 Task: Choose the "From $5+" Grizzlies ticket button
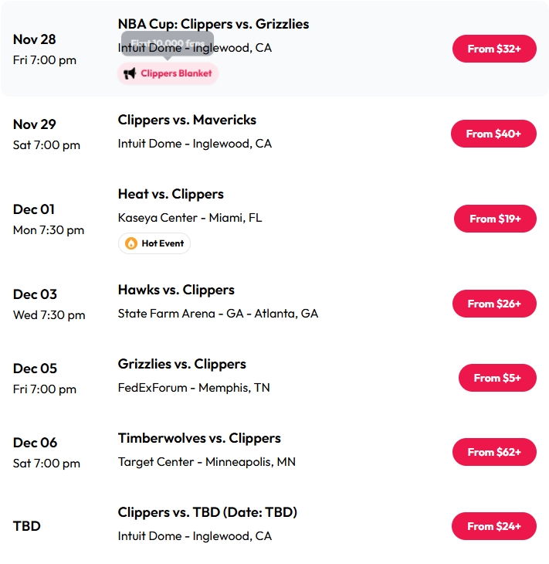click(x=497, y=378)
